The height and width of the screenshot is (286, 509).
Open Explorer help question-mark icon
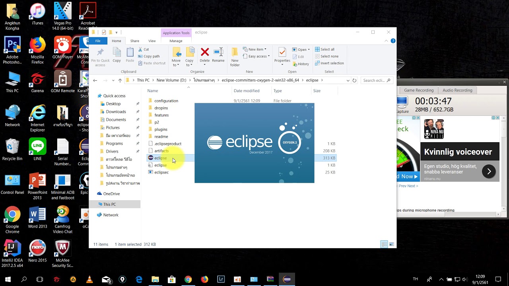click(x=393, y=41)
